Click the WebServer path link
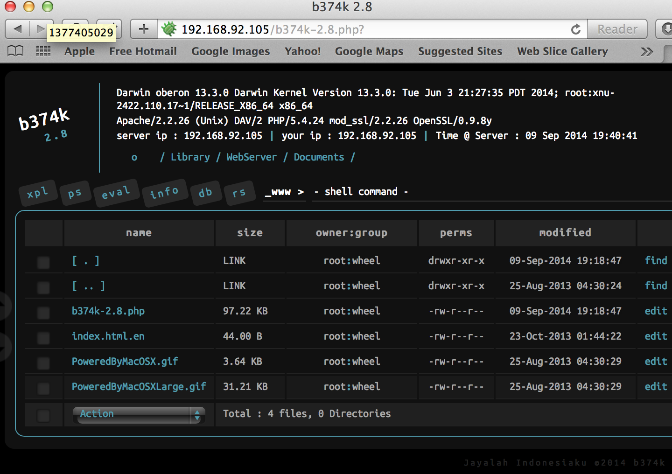 click(x=252, y=157)
